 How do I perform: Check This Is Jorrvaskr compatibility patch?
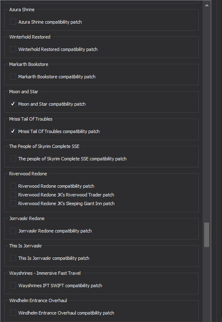[13, 258]
